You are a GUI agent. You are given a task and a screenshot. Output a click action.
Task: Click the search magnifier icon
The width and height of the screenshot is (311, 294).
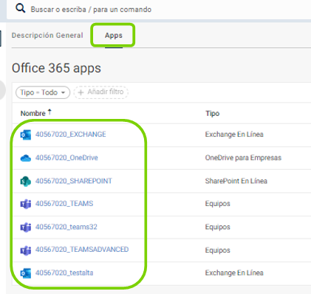tap(20, 9)
